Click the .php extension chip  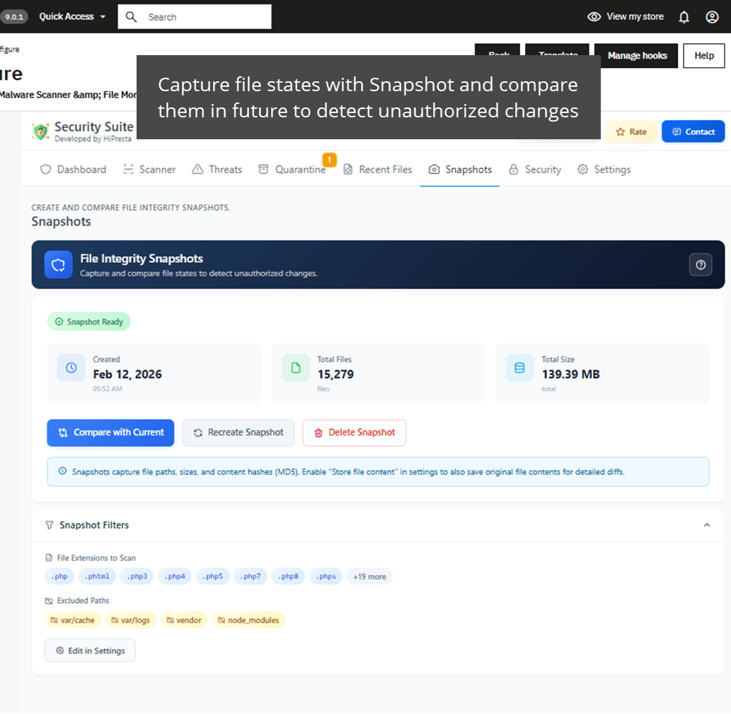tap(59, 577)
